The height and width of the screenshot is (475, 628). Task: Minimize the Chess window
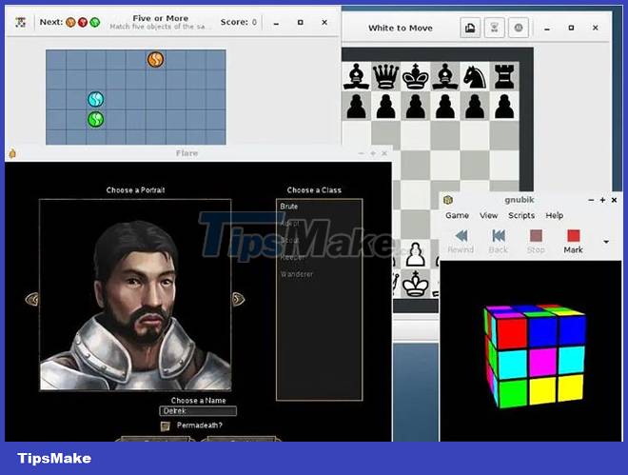(x=547, y=28)
